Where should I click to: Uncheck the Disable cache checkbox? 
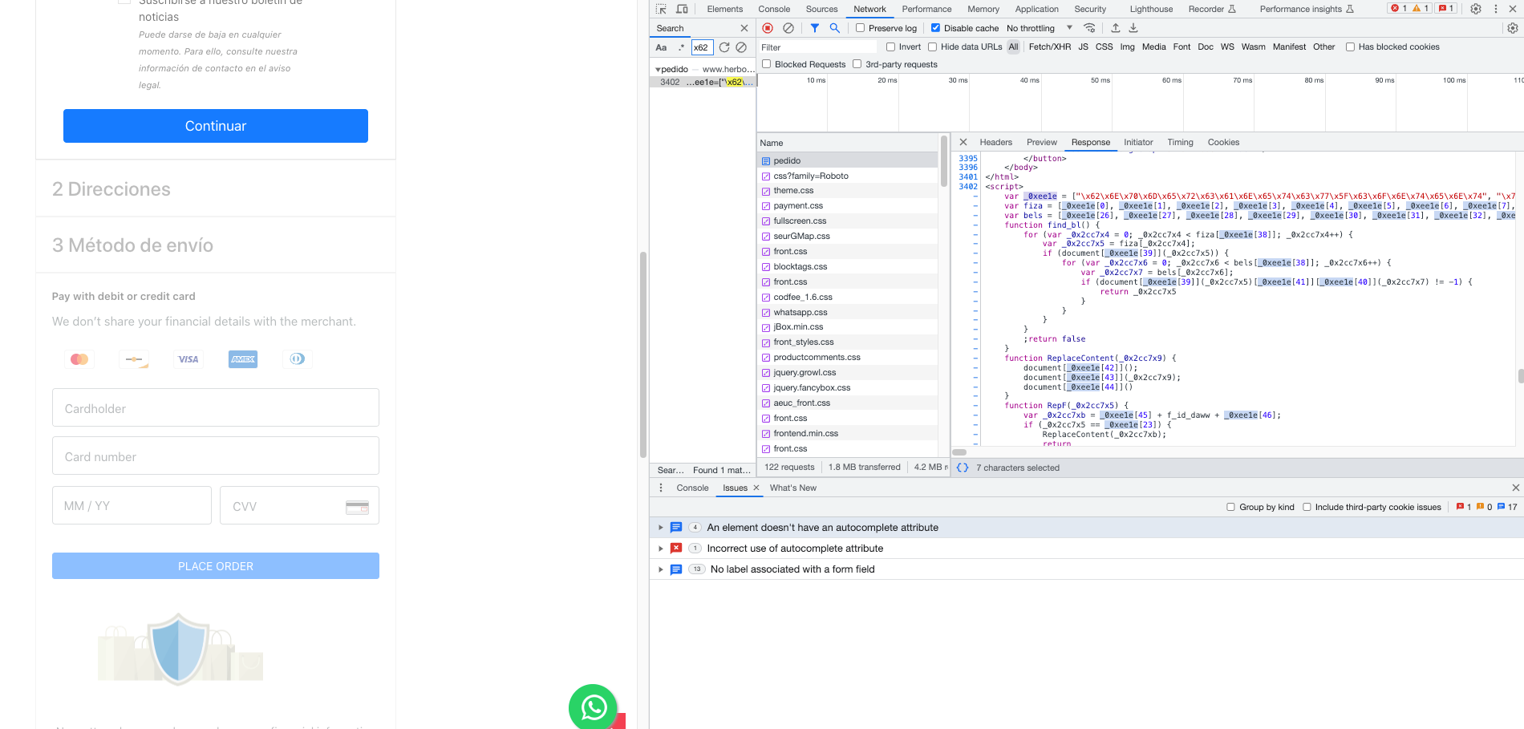click(935, 28)
